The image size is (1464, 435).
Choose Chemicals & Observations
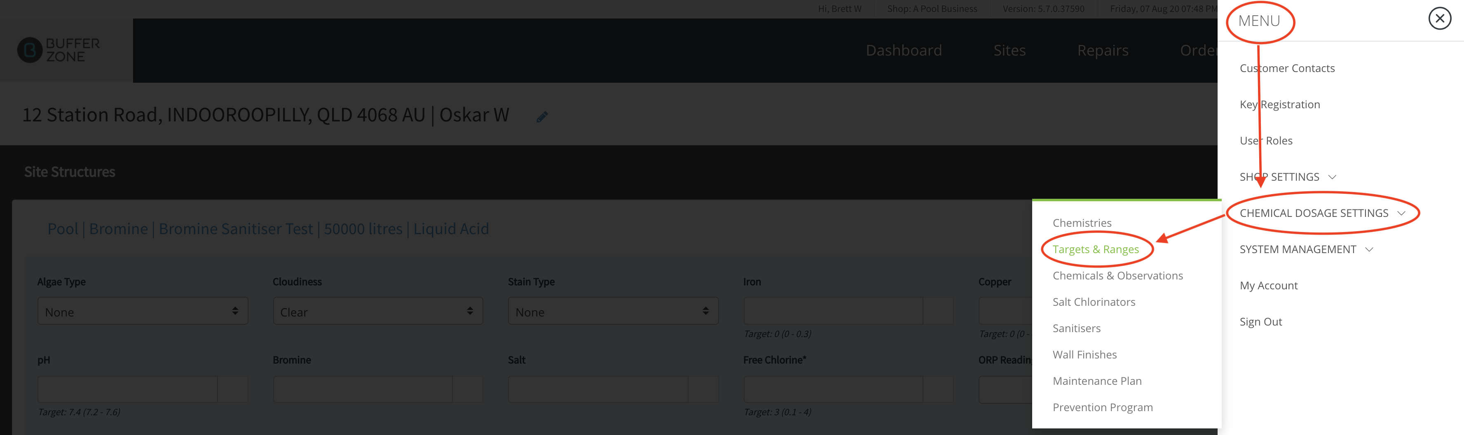click(1117, 275)
